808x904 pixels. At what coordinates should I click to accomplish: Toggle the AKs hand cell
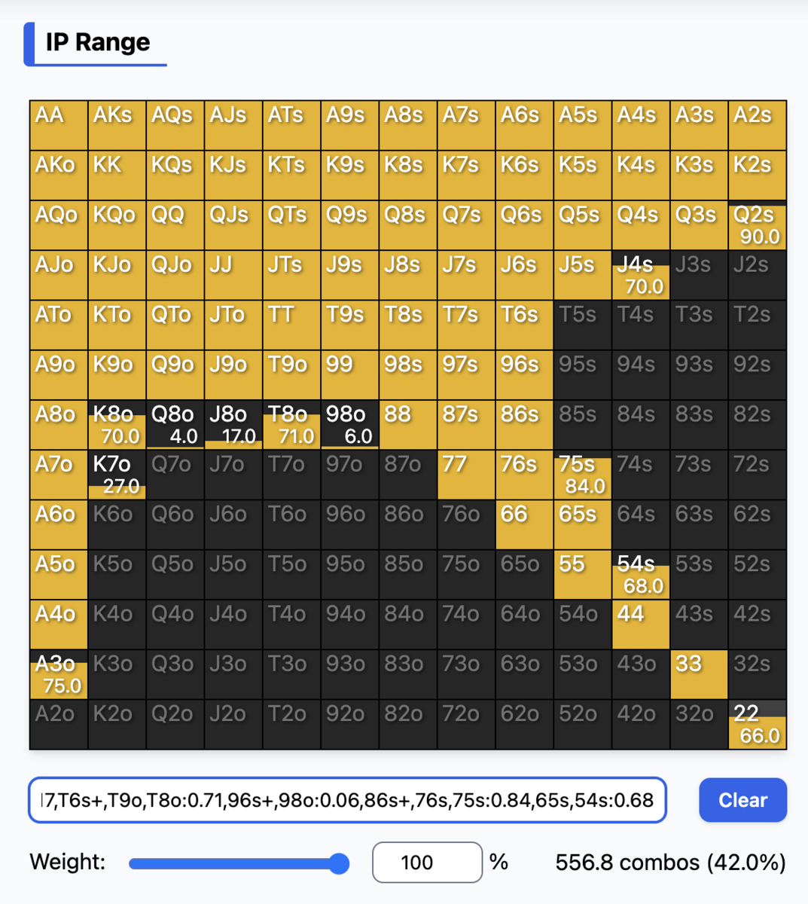click(x=117, y=126)
